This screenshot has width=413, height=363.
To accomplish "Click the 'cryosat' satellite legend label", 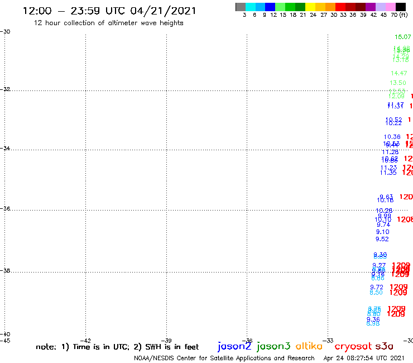I will click(x=353, y=346).
